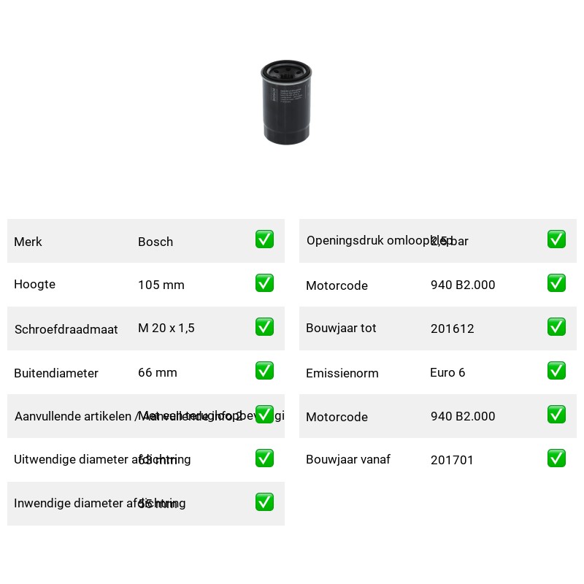This screenshot has height=584, width=584.
Task: Click checkmark beside Bouwjaar tot 201612
Action: (556, 326)
